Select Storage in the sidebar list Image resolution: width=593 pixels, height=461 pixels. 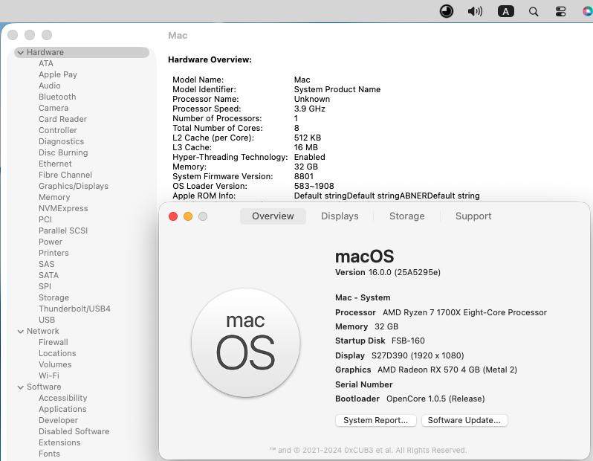(x=54, y=298)
